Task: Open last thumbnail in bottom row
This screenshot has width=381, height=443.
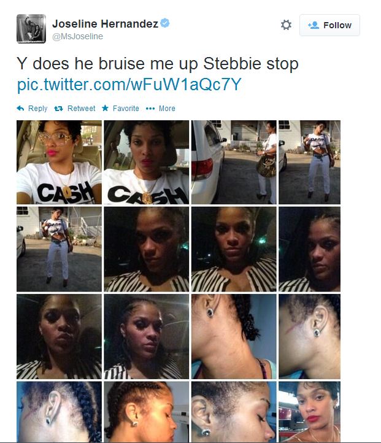Action: [310, 412]
